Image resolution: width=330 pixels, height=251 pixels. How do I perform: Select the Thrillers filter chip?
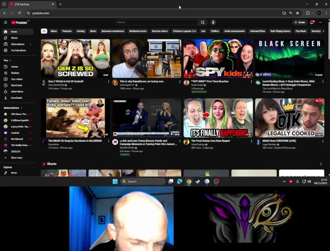[x=215, y=31]
